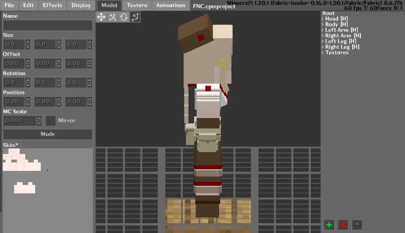Screen dimensions: 405x233
Task: Click the Mode button
Action: pos(48,134)
